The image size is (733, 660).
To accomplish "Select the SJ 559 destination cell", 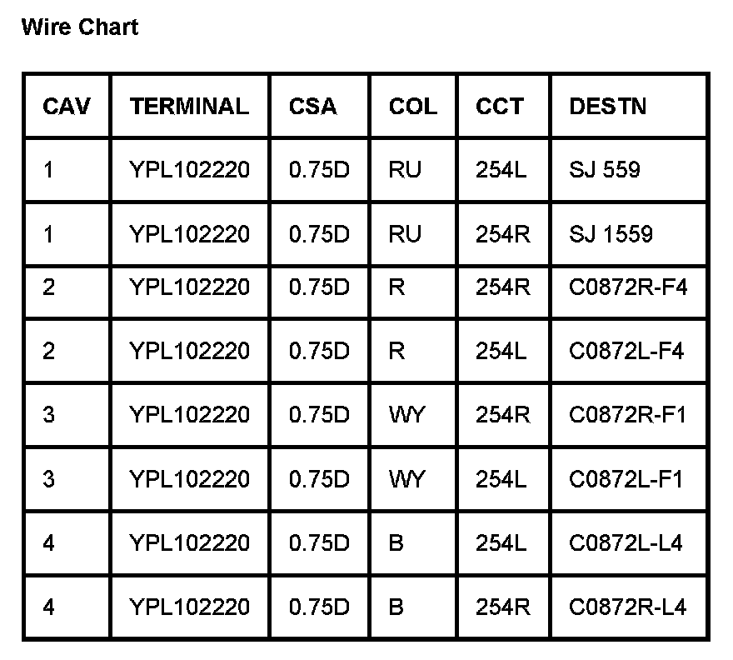I will coord(605,170).
